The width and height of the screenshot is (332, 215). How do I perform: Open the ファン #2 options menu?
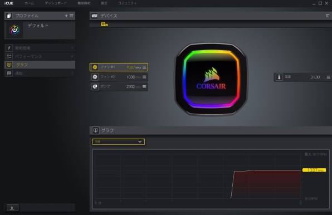coord(144,77)
